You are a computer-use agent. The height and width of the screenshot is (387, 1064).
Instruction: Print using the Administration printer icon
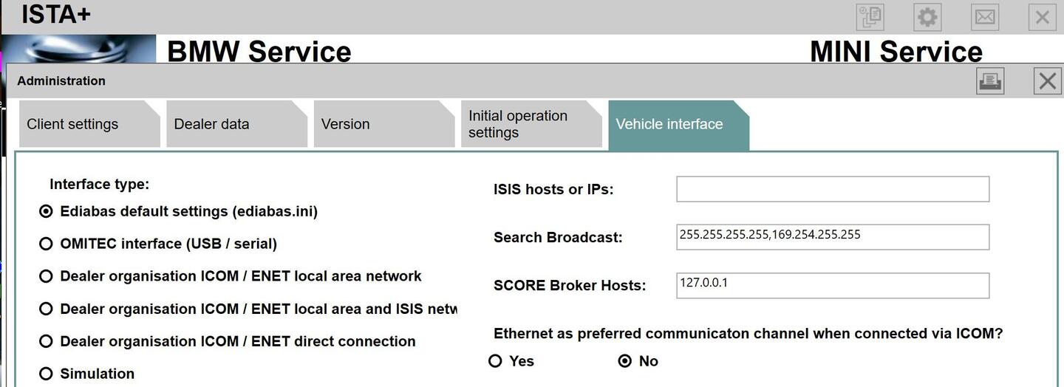click(990, 81)
